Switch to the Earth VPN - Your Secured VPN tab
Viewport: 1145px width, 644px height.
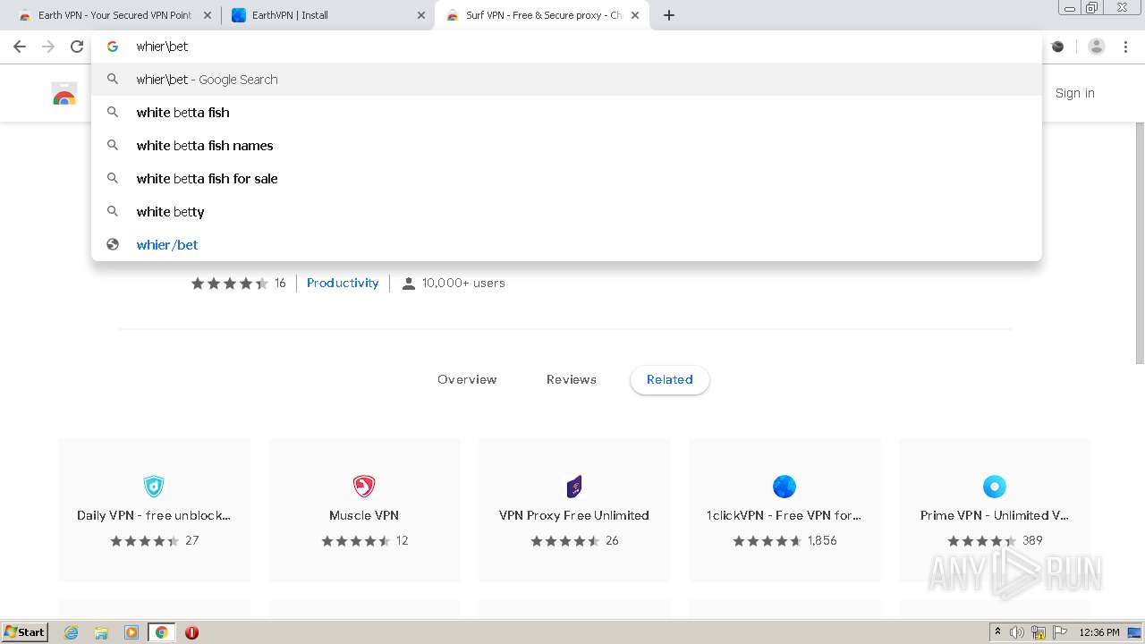[x=114, y=15]
